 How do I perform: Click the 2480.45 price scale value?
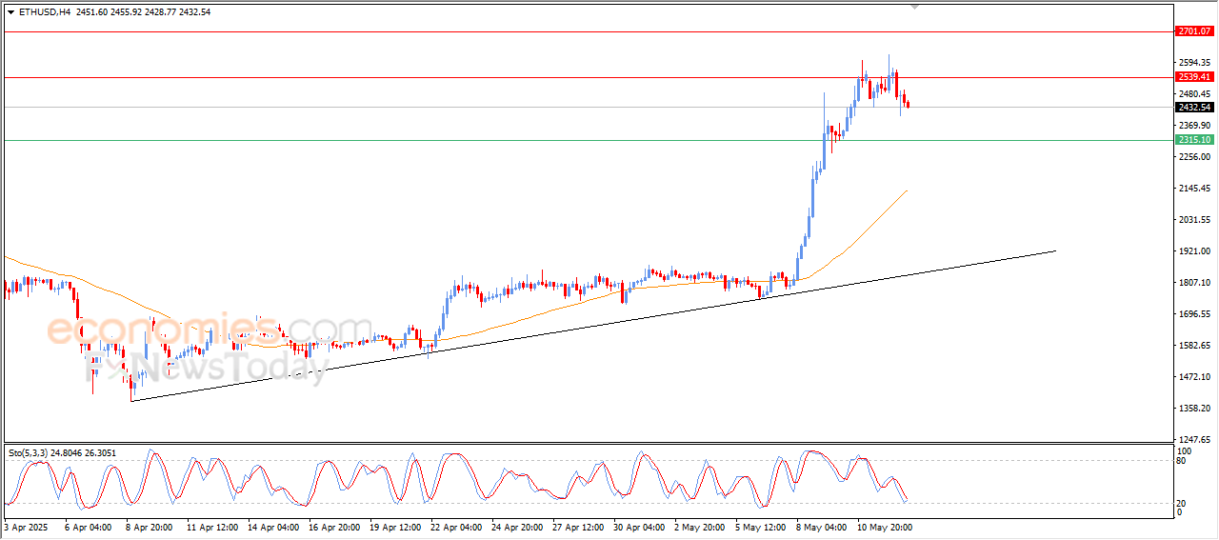[1194, 94]
